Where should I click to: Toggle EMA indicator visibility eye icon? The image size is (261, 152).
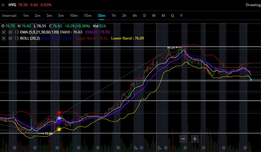(x=10, y=32)
